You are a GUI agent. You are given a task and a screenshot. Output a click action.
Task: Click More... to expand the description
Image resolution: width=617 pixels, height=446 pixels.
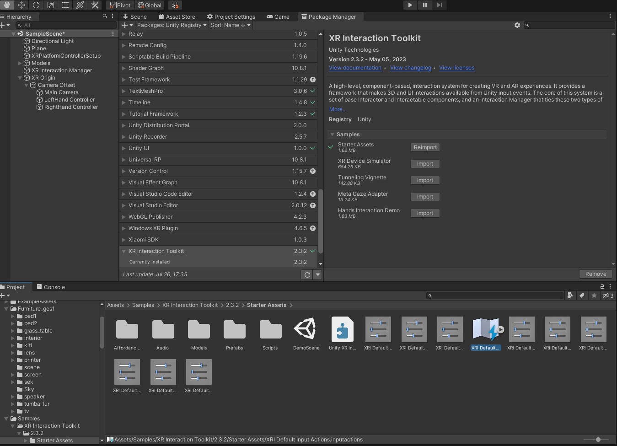pyautogui.click(x=338, y=109)
